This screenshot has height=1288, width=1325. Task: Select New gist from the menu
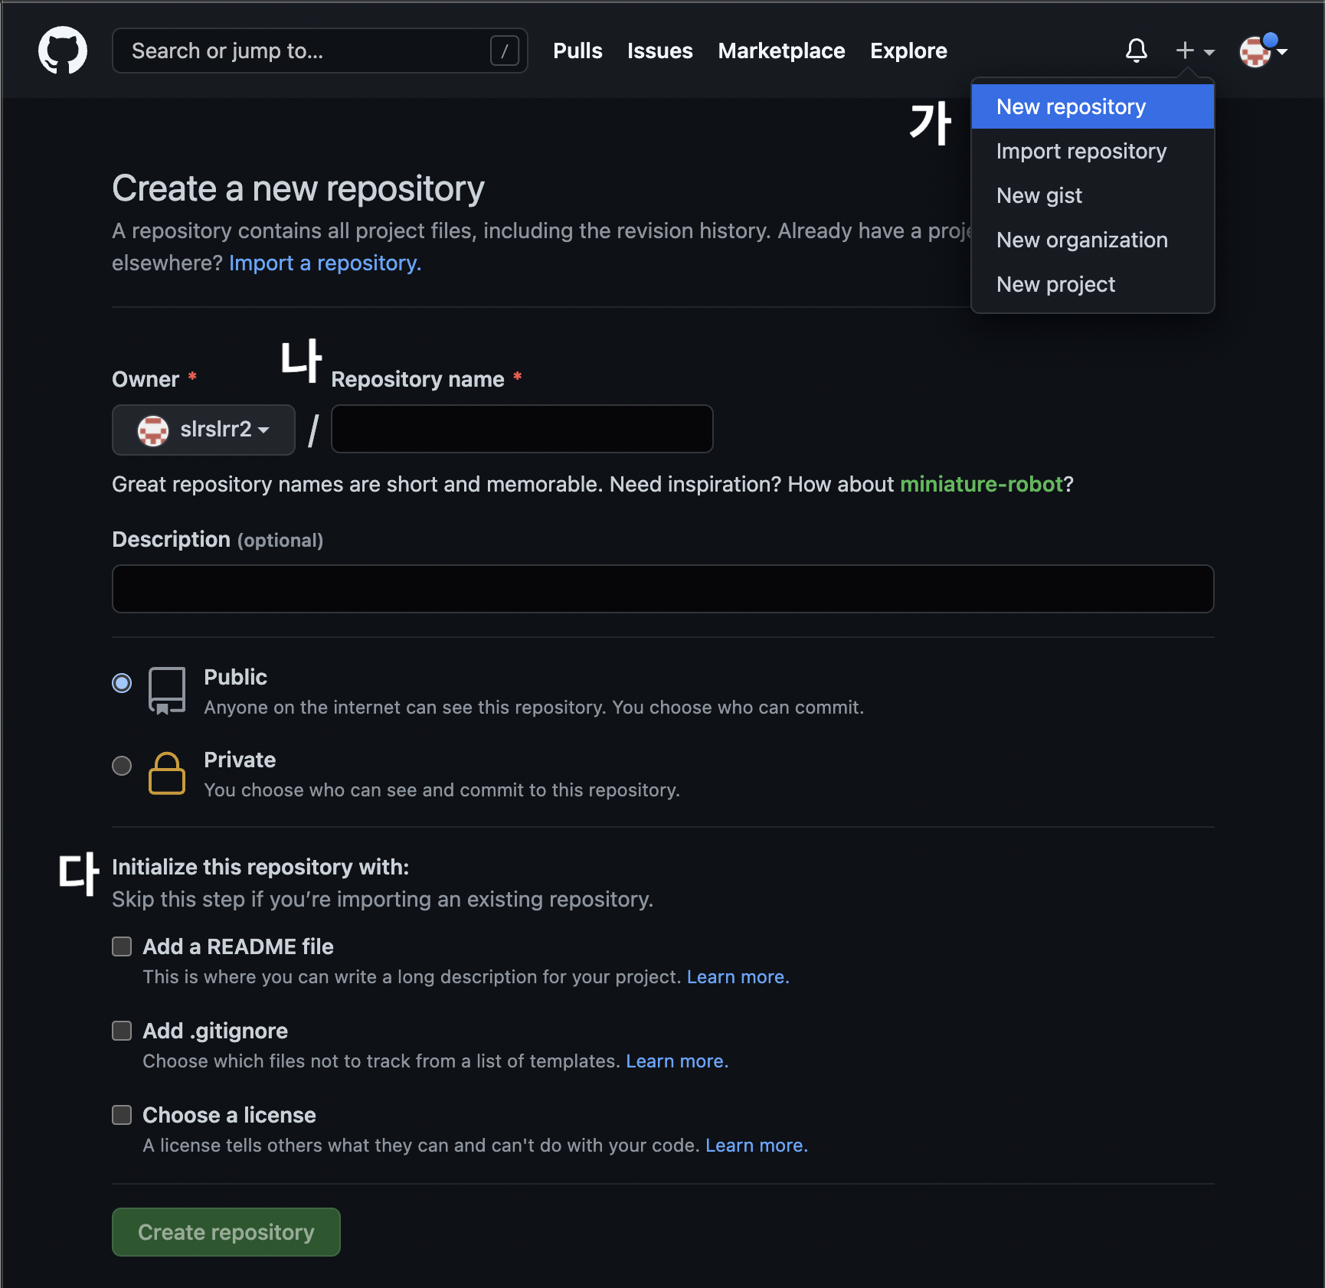pos(1093,195)
